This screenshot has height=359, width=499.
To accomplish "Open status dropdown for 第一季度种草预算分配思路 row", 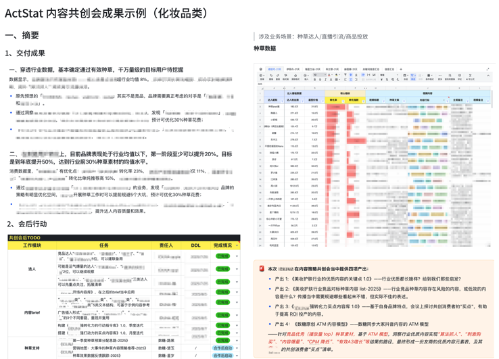I will [x=237, y=341].
